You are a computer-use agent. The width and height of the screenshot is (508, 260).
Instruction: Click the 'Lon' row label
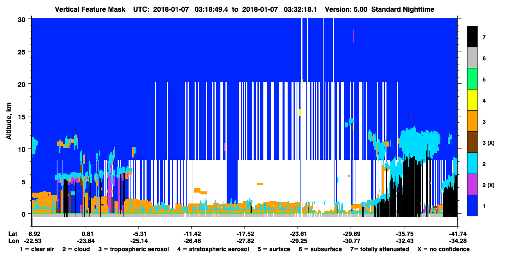point(13,241)
